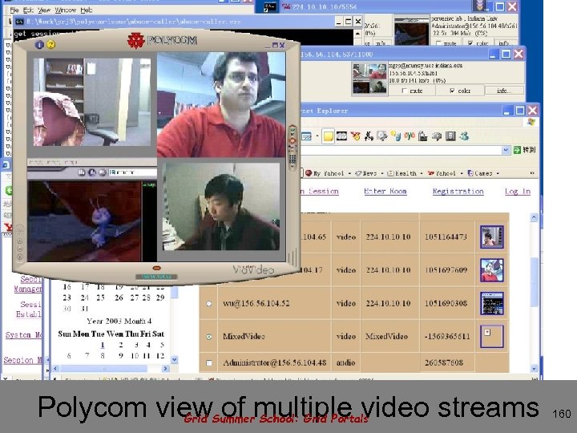The width and height of the screenshot is (577, 433).
Task: Click the leftmost window icon in the IE toolbar
Action: 306,136
